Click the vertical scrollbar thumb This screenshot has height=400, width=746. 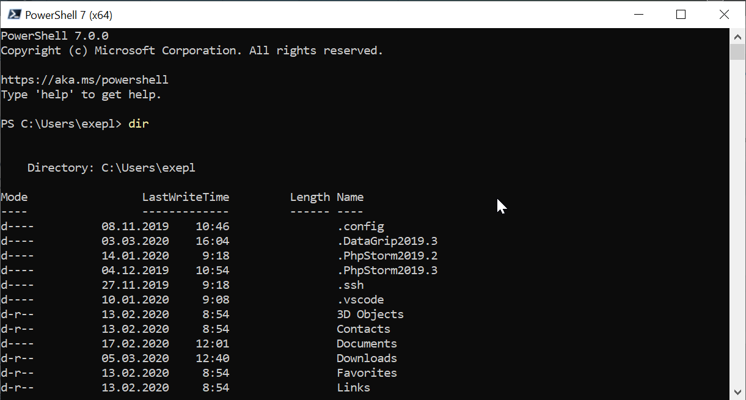(737, 51)
